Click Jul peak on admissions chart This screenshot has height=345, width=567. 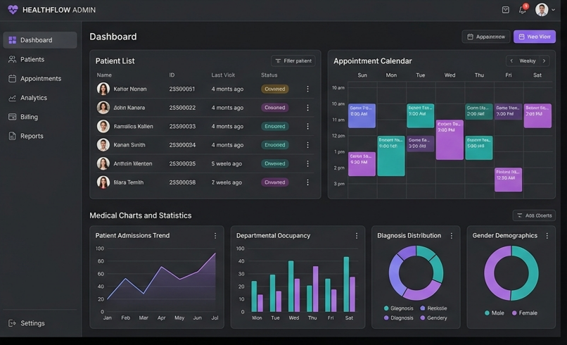[215, 253]
